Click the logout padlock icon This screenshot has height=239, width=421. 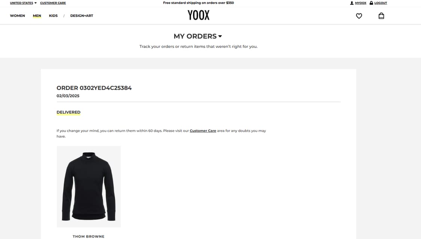pyautogui.click(x=371, y=3)
